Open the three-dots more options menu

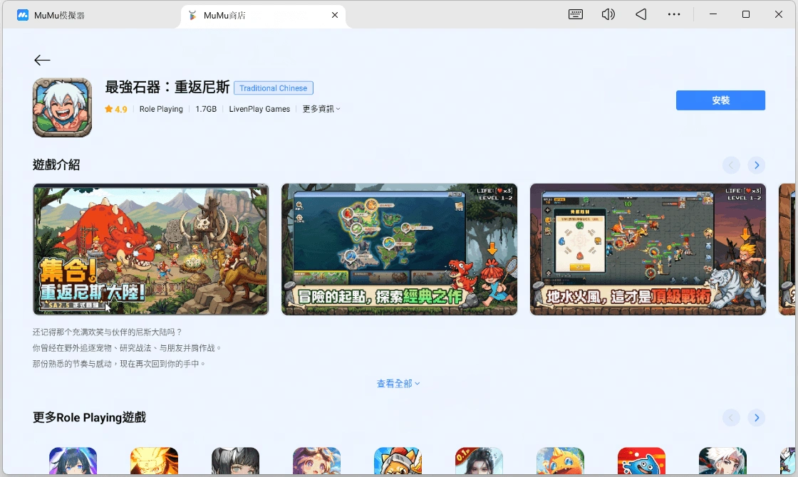674,14
